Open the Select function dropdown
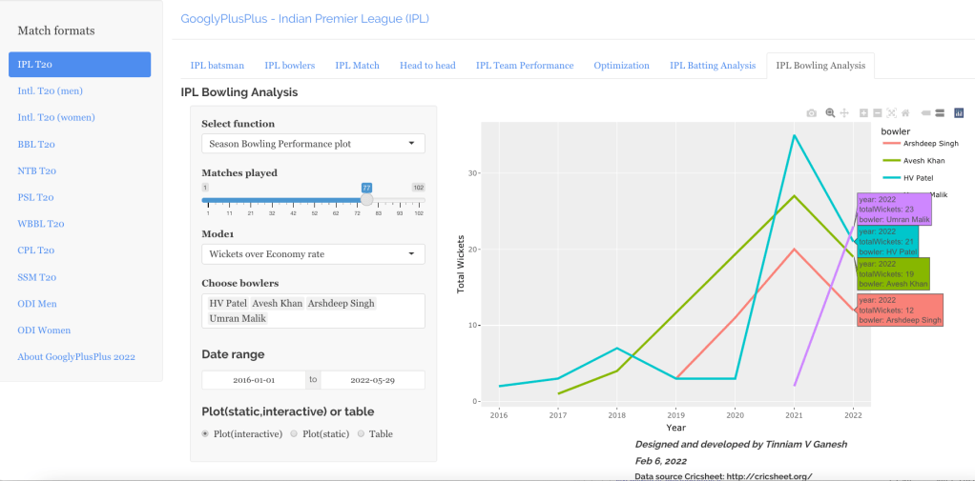This screenshot has height=481, width=975. pyautogui.click(x=313, y=144)
